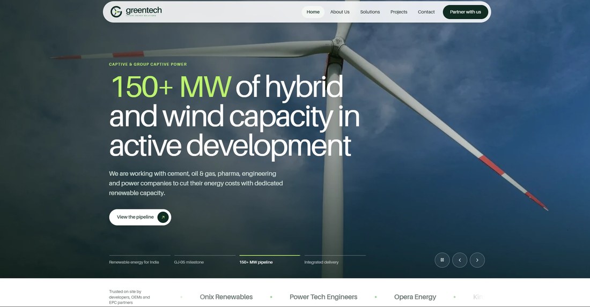Go to the previous slide
590x307 pixels.
tap(460, 260)
